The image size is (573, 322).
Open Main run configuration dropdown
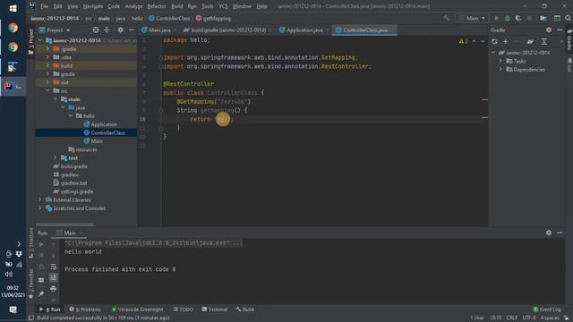[472, 18]
